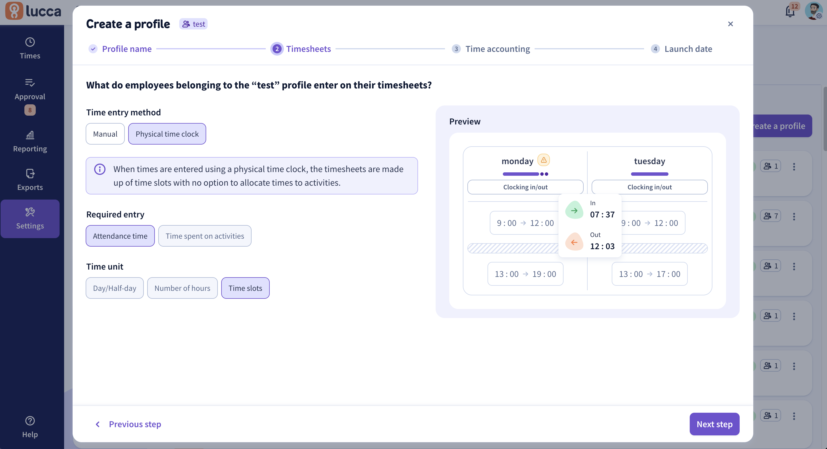
Task: Click the Preview heading
Action: (465, 121)
